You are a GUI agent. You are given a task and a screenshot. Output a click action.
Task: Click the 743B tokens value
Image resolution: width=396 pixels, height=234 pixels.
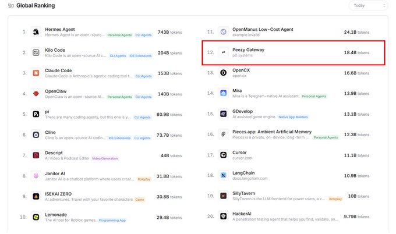(169, 33)
